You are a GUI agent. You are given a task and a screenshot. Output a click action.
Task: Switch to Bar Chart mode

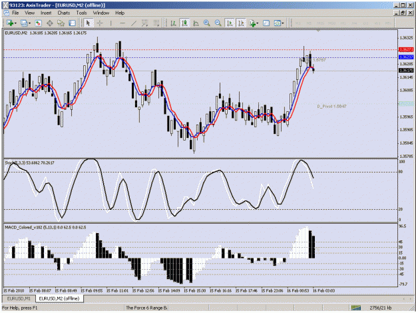pos(173,23)
